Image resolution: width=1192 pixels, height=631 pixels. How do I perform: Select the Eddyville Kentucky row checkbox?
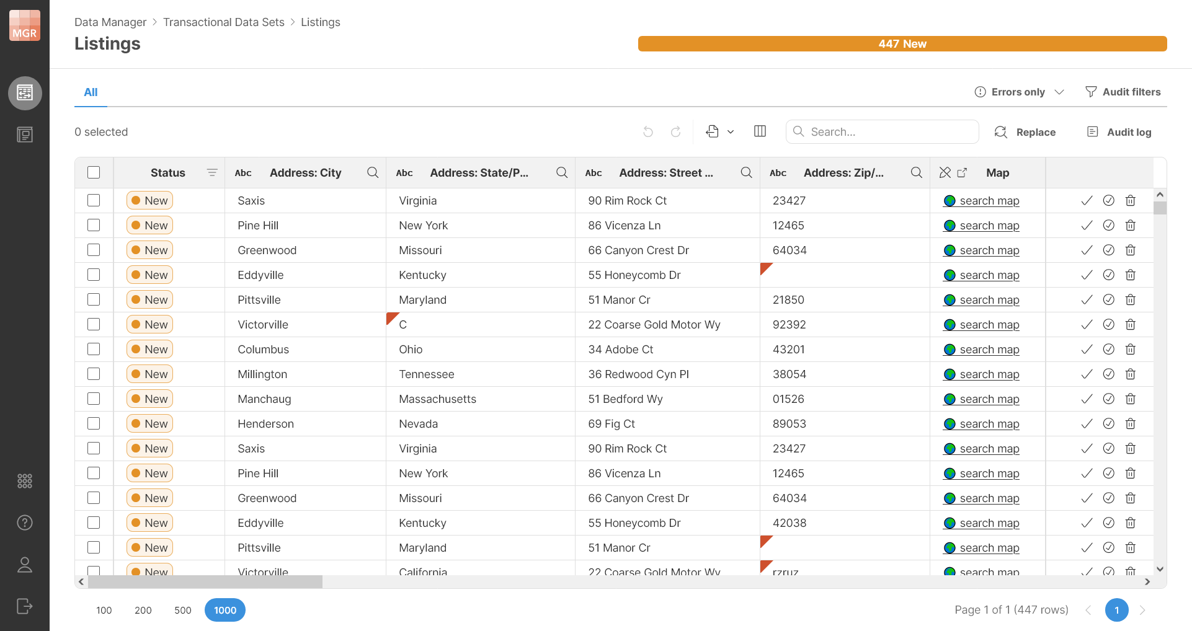pos(94,275)
